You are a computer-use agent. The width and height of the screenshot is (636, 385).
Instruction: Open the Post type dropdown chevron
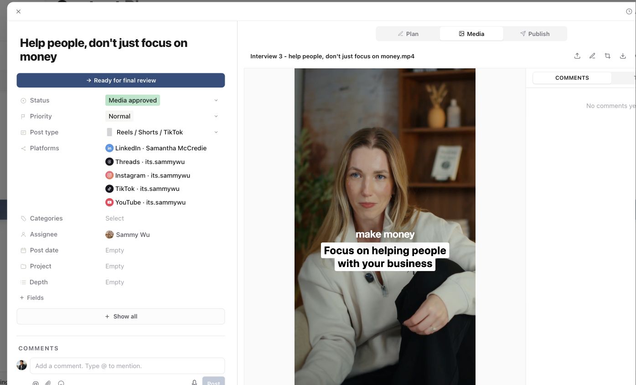[x=216, y=132]
